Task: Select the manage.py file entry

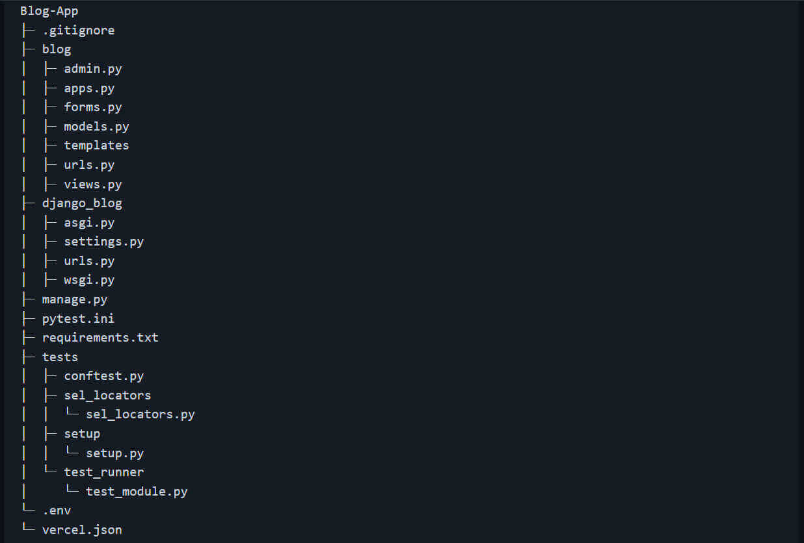Action: click(x=75, y=299)
